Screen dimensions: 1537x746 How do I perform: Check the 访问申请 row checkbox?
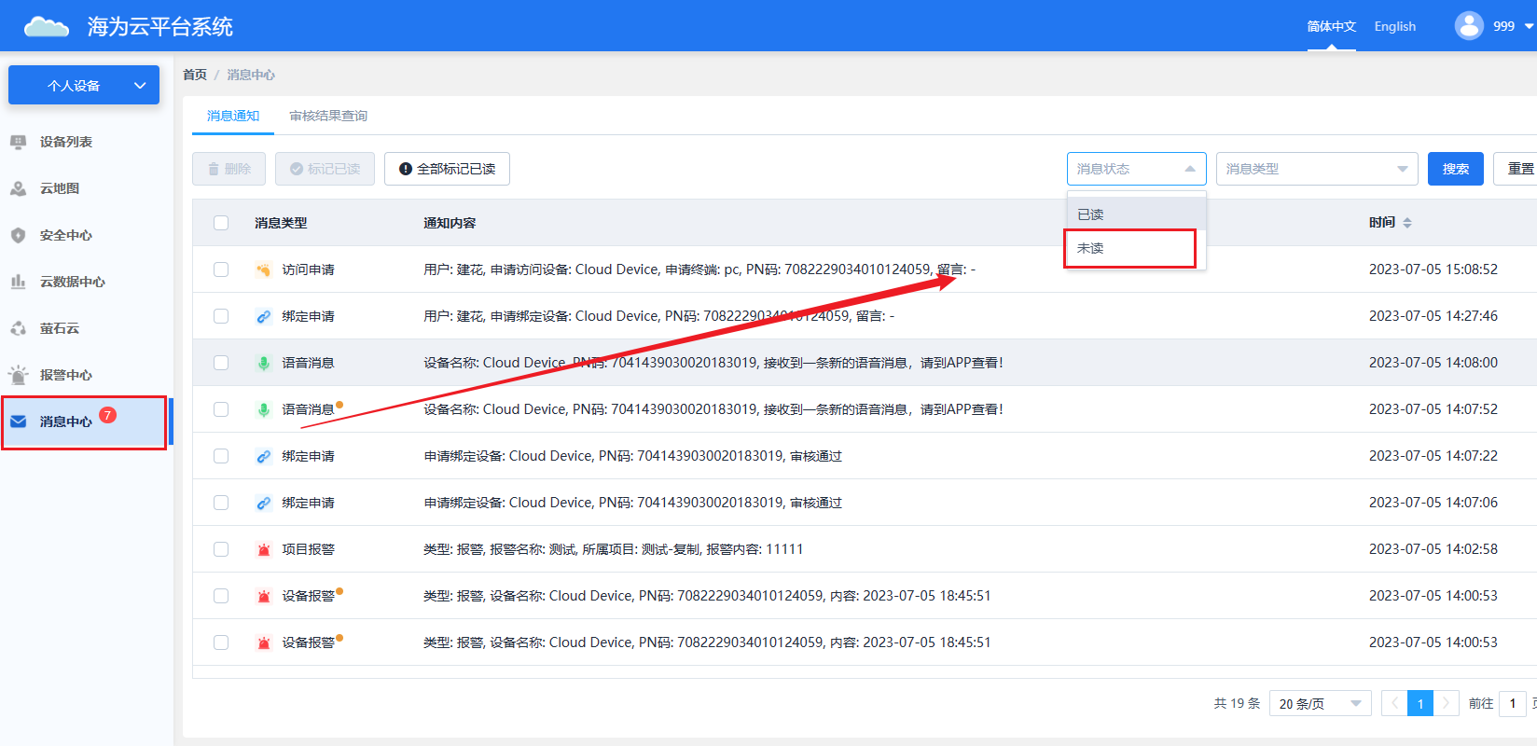coord(221,269)
